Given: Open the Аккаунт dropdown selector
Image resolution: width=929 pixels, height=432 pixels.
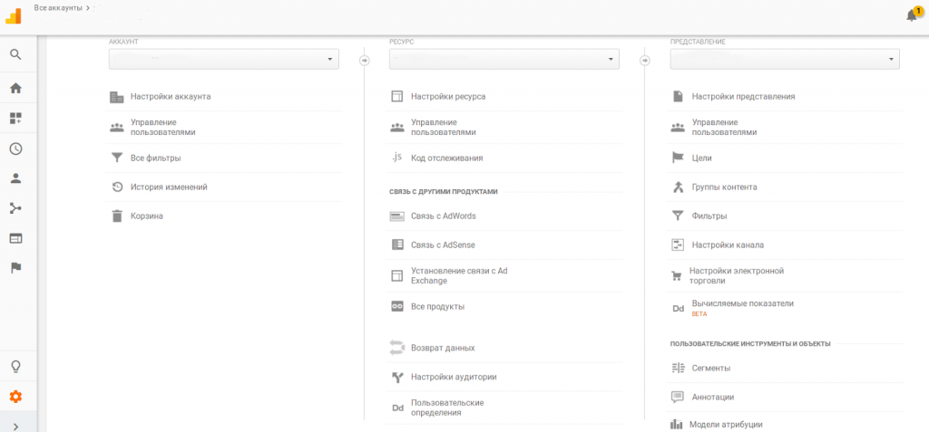Looking at the screenshot, I should (x=224, y=59).
